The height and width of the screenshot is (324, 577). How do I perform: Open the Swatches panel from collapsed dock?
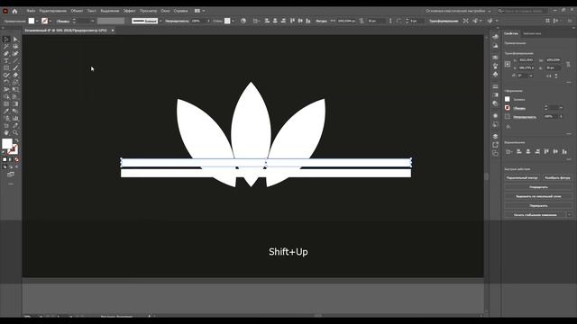[495, 58]
